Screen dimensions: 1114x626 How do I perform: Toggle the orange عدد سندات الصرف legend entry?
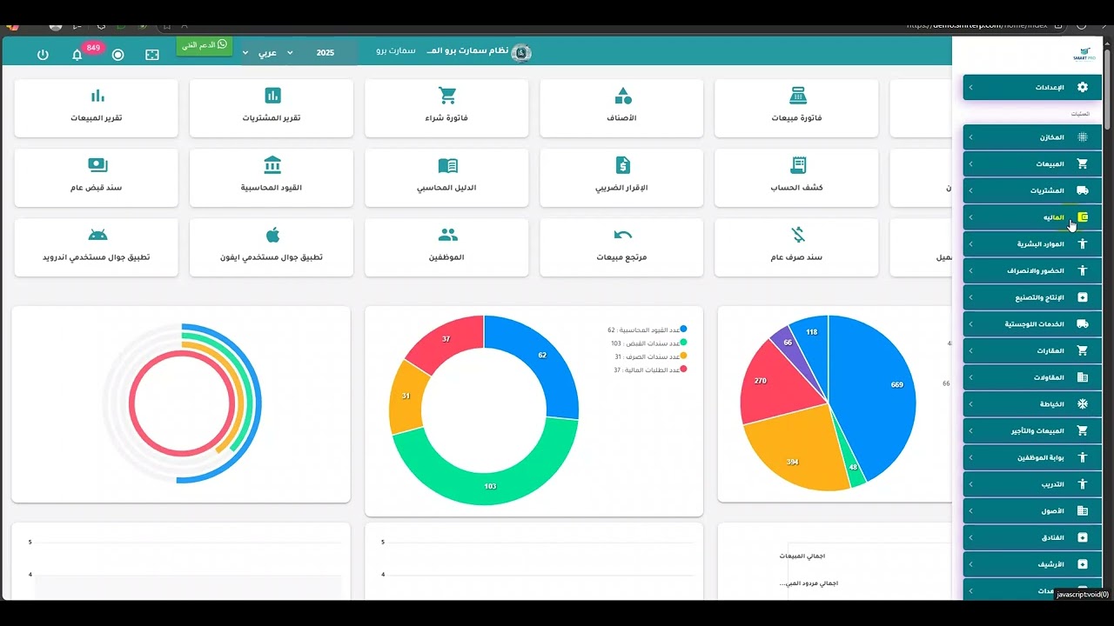pyautogui.click(x=650, y=356)
